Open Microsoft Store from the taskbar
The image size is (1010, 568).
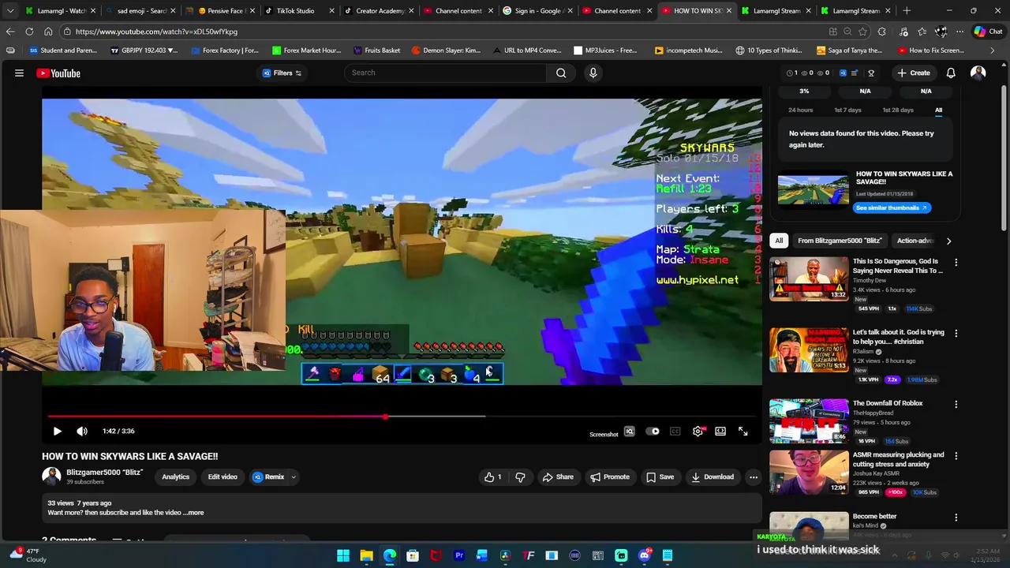pyautogui.click(x=413, y=555)
